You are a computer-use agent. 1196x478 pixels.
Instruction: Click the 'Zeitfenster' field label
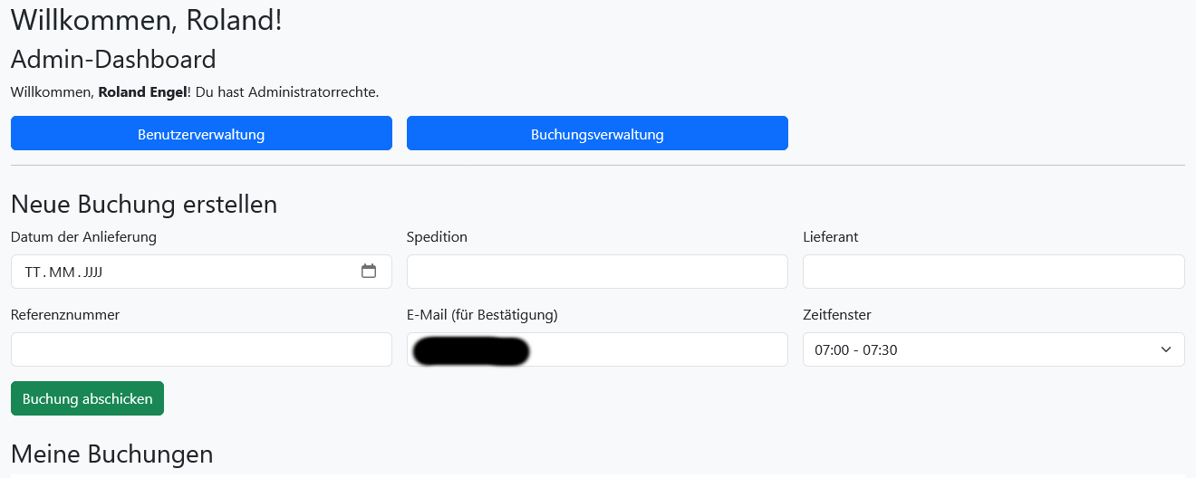tap(837, 315)
